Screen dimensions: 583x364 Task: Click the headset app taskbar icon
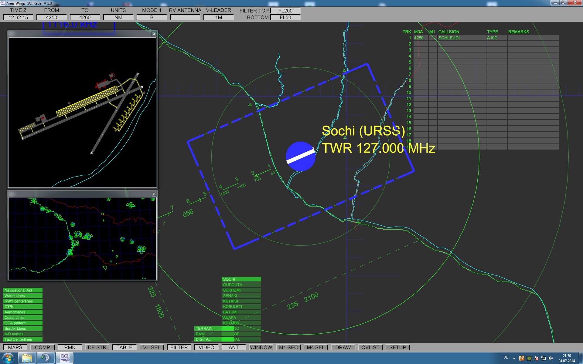(46, 358)
